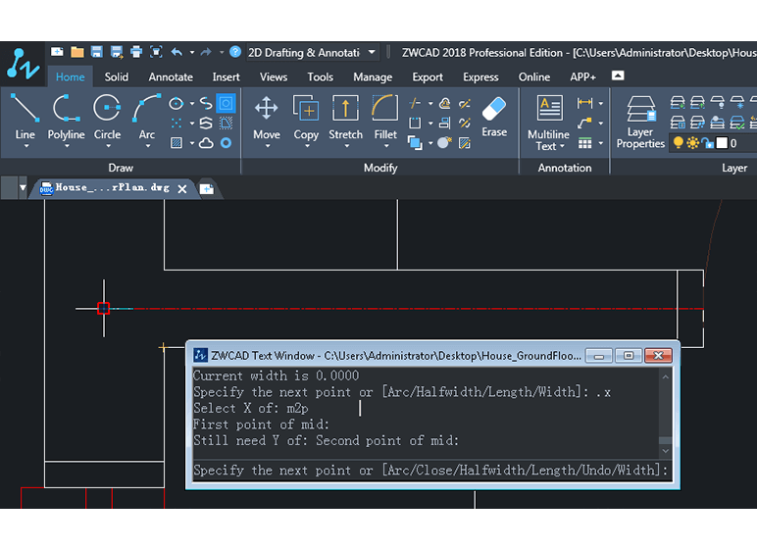The height and width of the screenshot is (549, 757).
Task: Restore the ZWCAD Text Window
Action: pyautogui.click(x=629, y=356)
